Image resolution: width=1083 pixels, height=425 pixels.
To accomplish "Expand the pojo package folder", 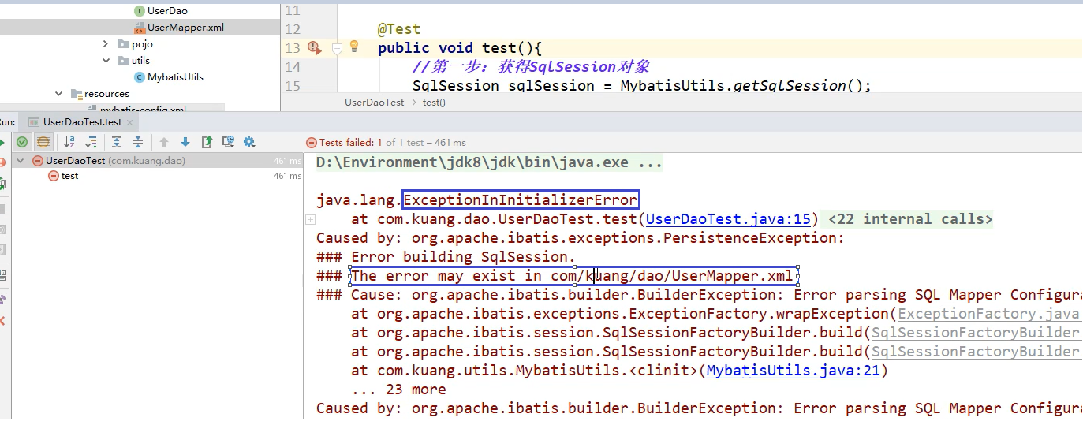I will (106, 44).
